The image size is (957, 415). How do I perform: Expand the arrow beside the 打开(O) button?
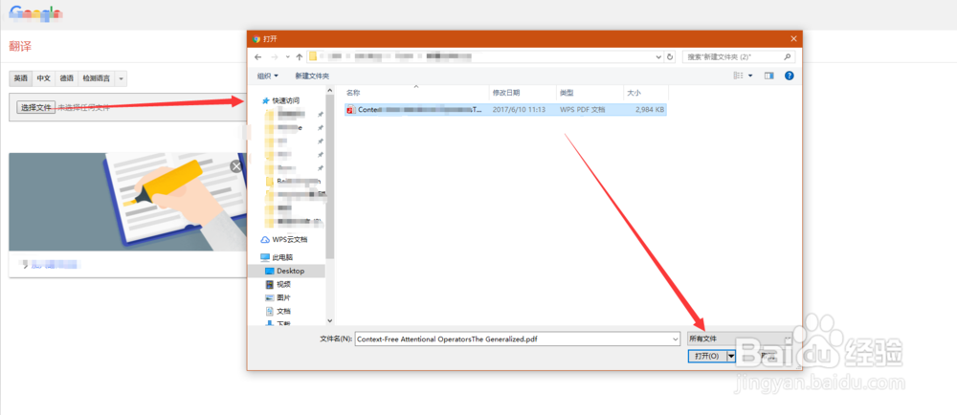coord(731,356)
